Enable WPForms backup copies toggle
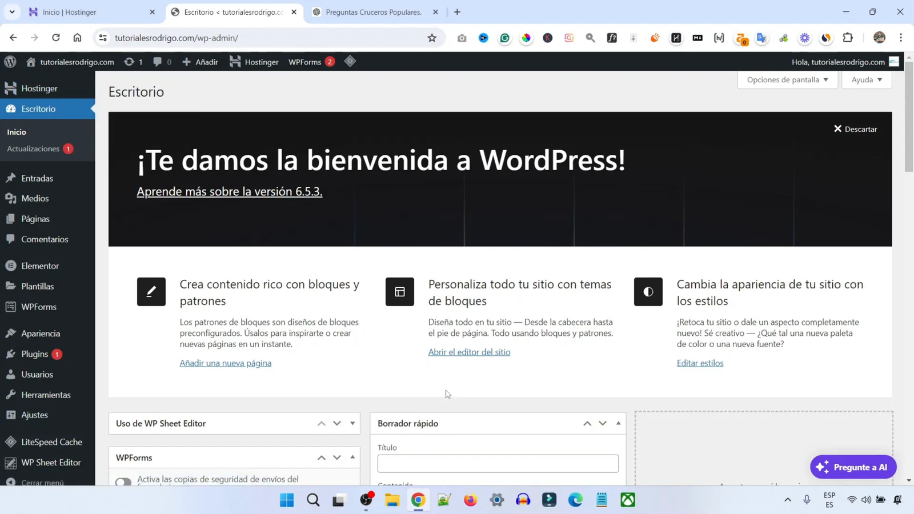Viewport: 914px width, 514px height. click(x=123, y=483)
